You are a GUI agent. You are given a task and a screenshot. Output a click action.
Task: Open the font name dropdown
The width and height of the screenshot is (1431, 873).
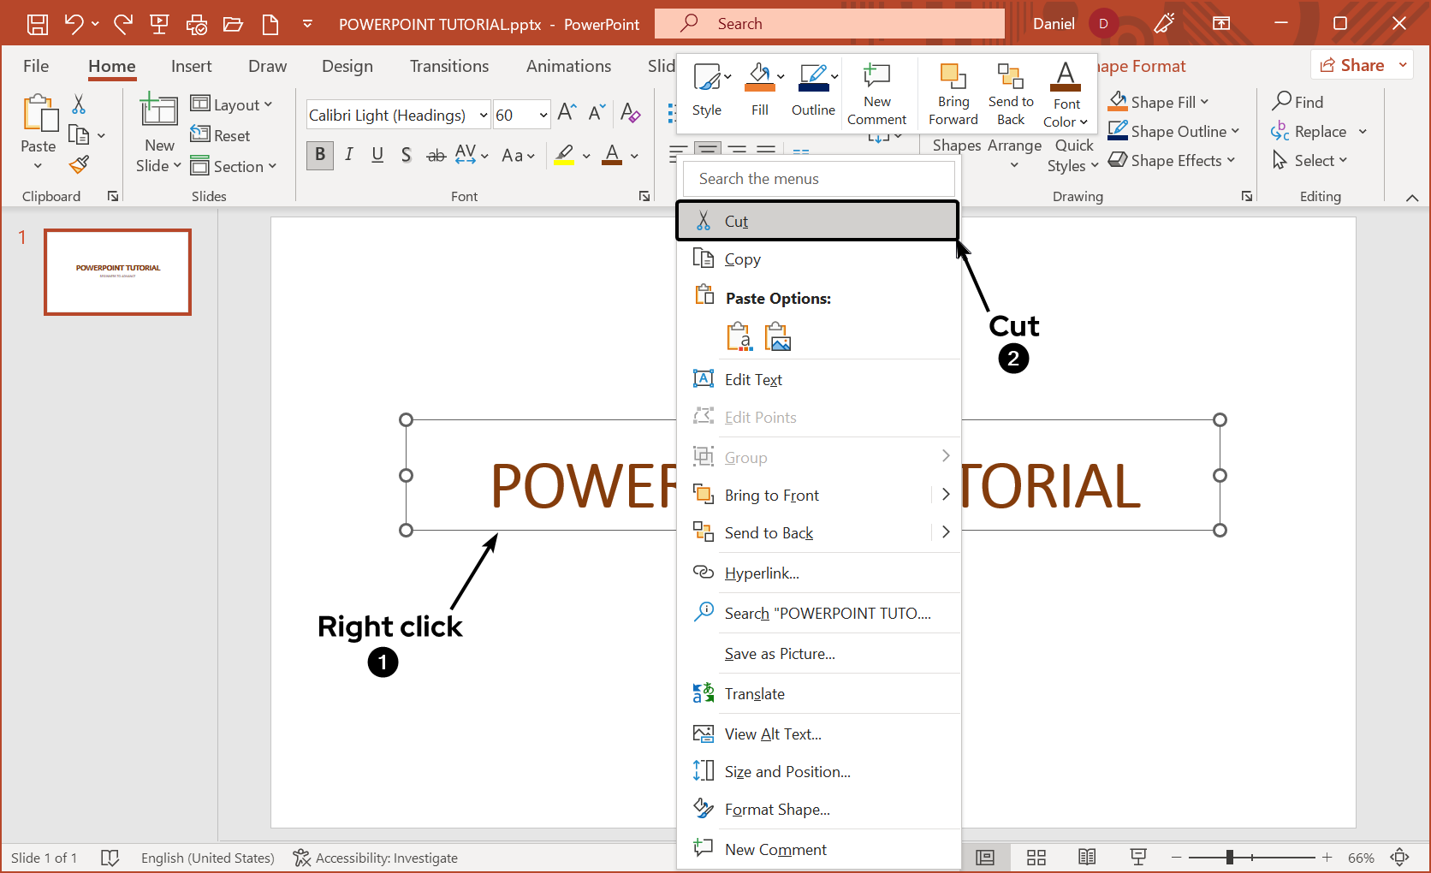[484, 115]
